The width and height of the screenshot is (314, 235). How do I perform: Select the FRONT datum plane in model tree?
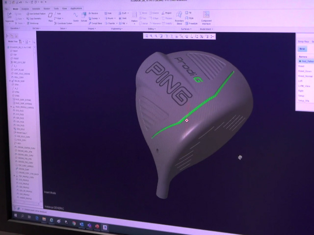[15, 58]
